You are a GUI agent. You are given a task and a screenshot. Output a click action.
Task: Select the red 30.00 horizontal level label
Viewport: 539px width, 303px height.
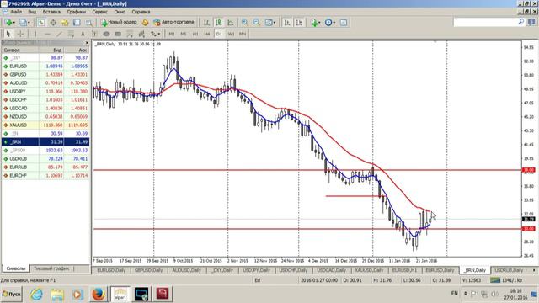point(528,229)
